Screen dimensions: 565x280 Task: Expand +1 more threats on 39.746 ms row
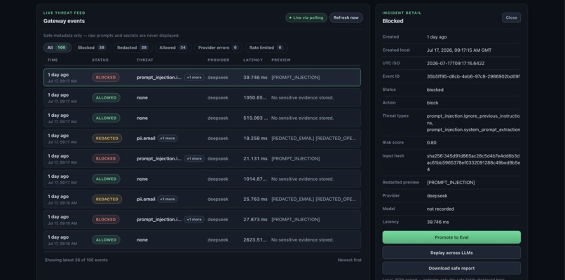(x=194, y=78)
